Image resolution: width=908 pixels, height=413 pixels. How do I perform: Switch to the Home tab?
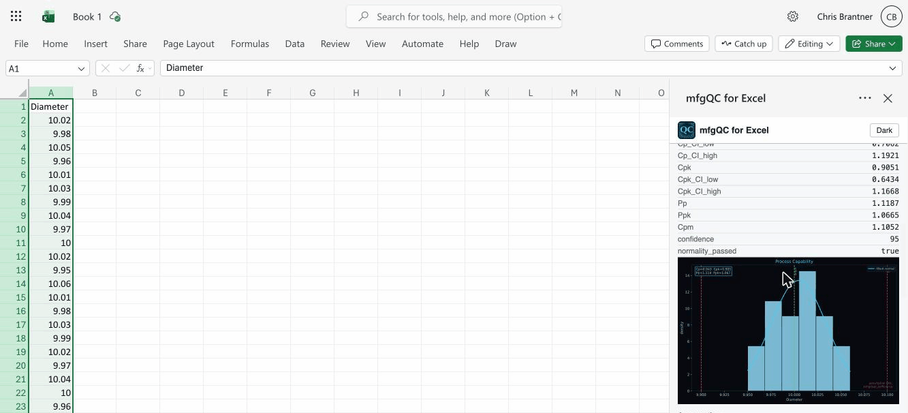tap(55, 44)
